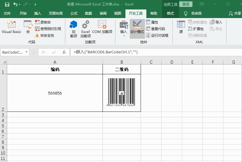This screenshot has width=242, height=162.
Task: Select the 开发工具 tab
Action: tap(136, 13)
